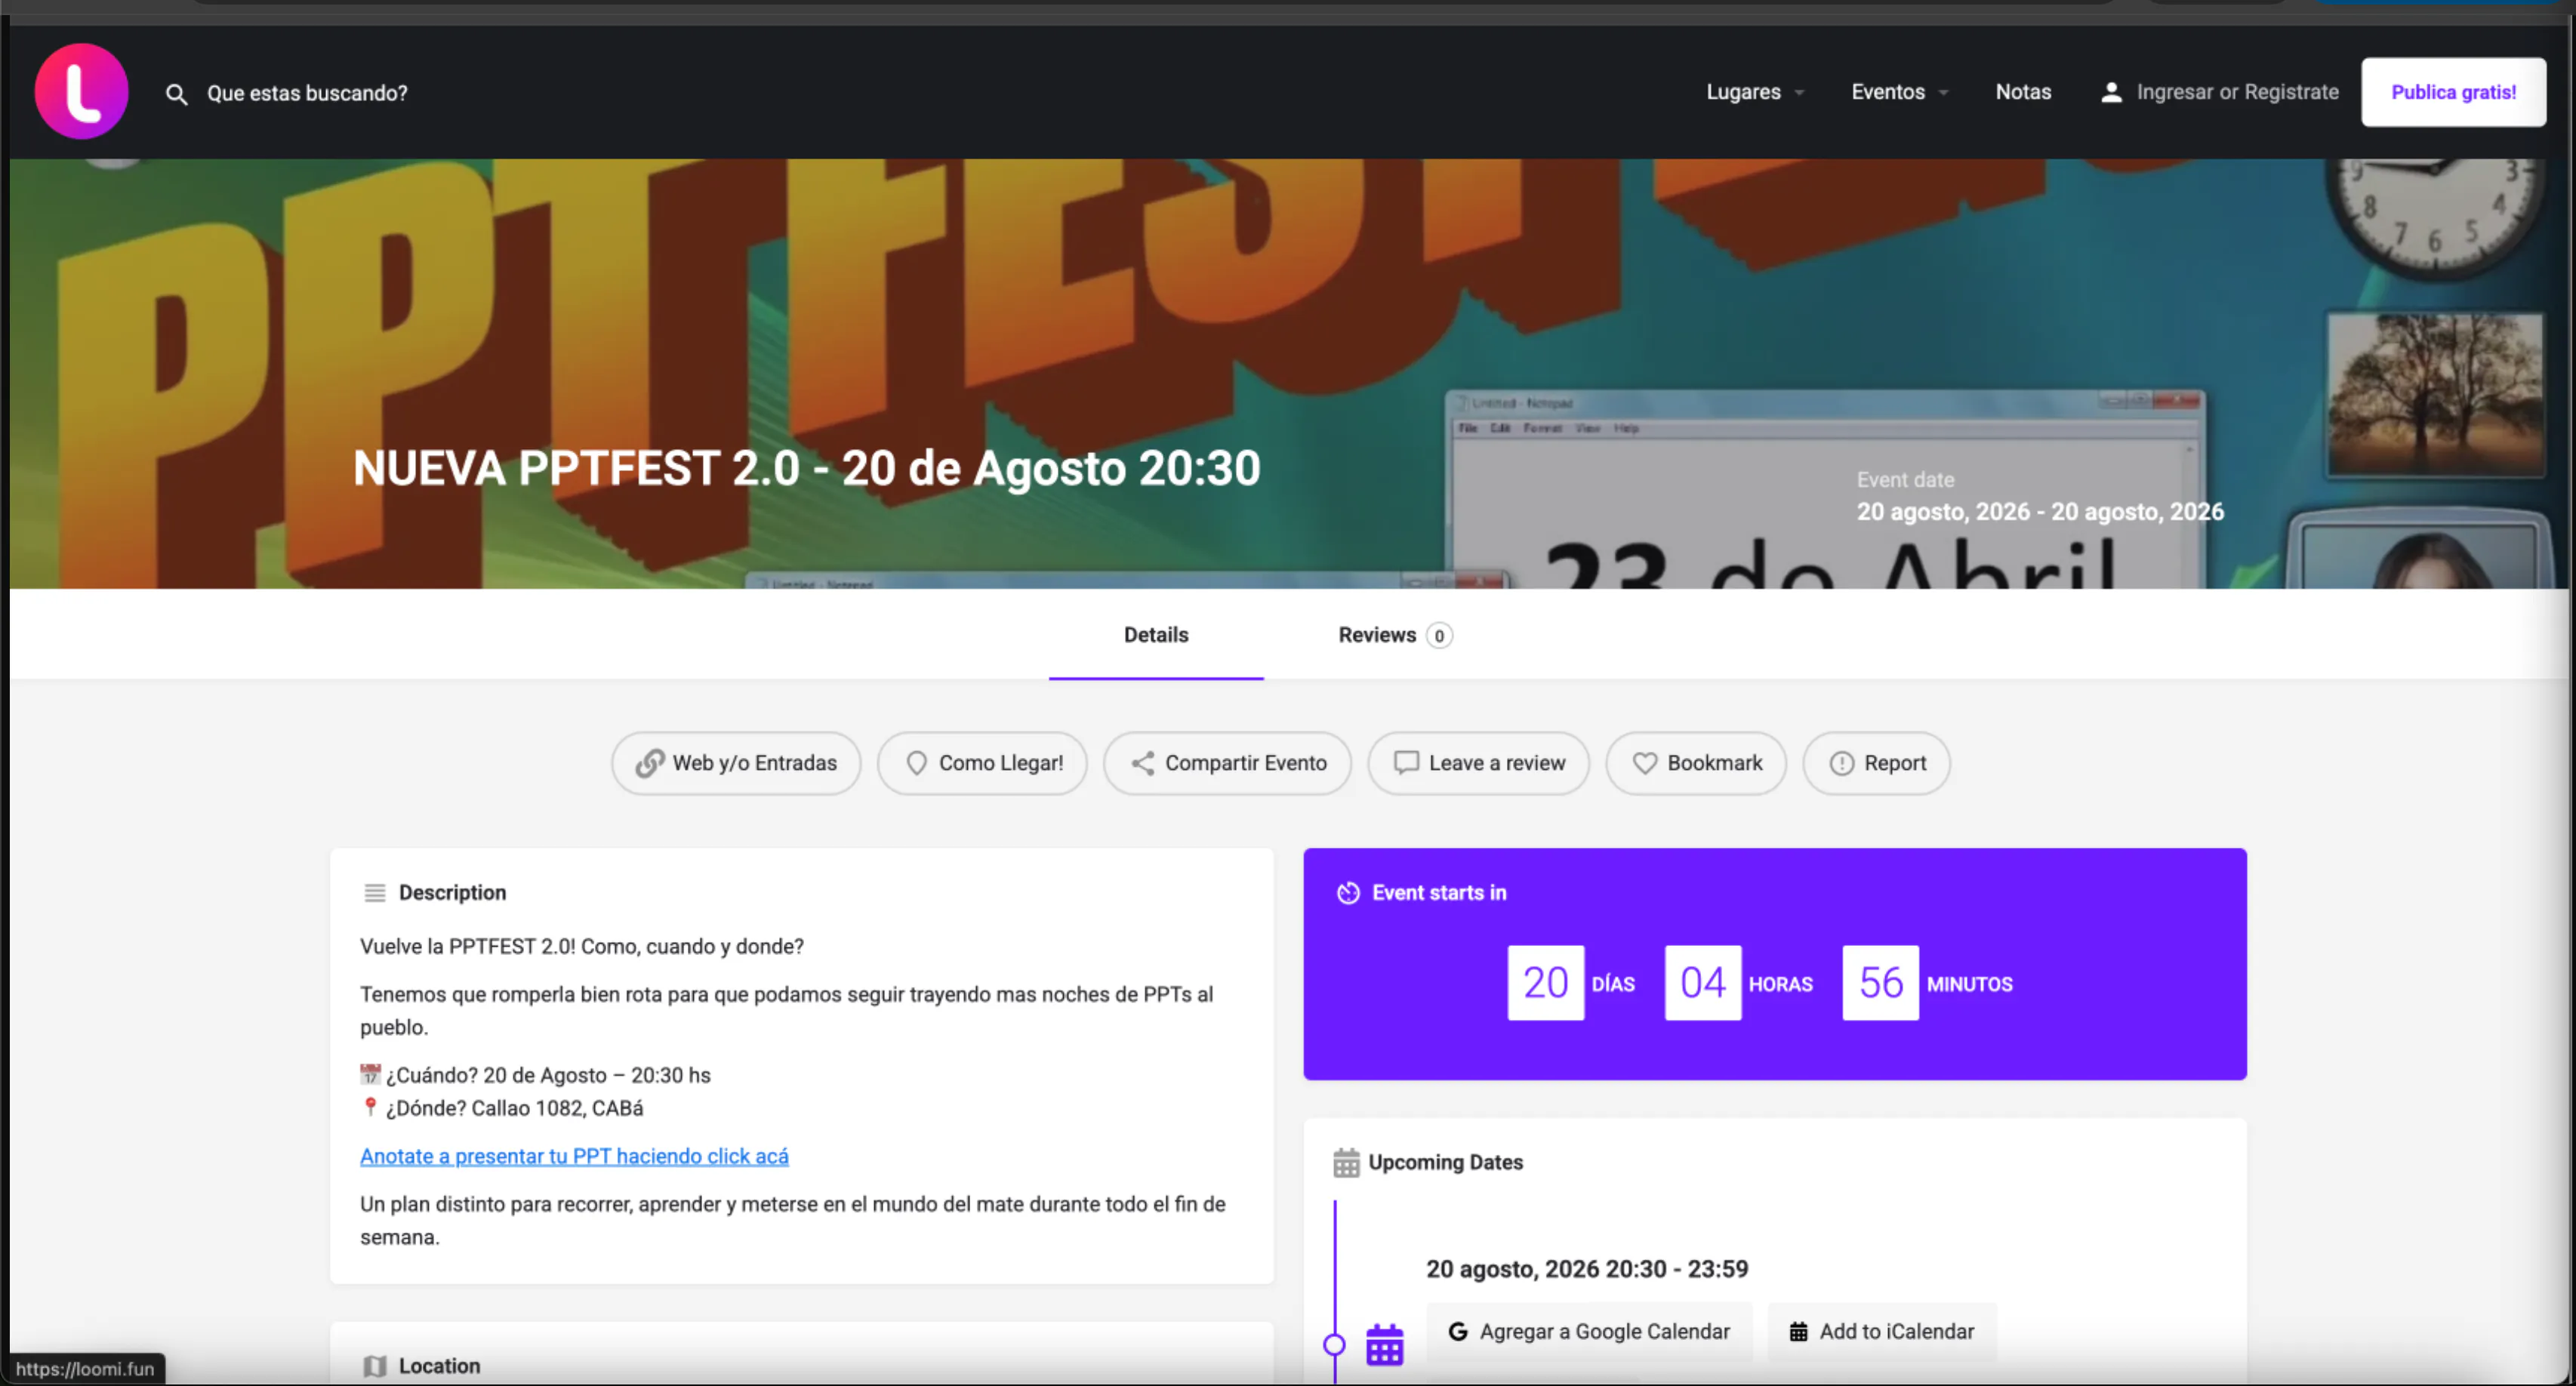
Task: Click Ingresar or Registrate link
Action: tap(2237, 92)
